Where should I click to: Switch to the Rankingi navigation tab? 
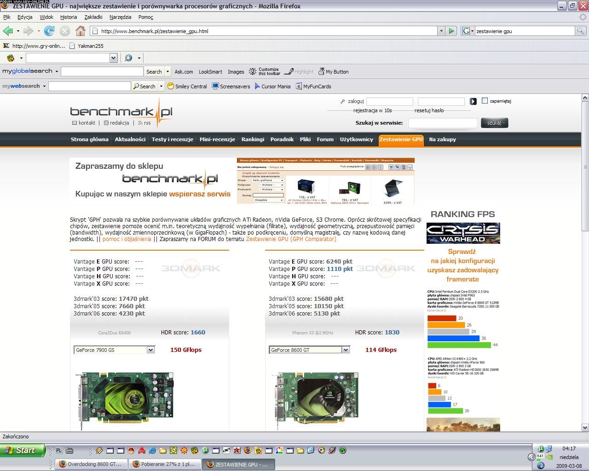[253, 139]
